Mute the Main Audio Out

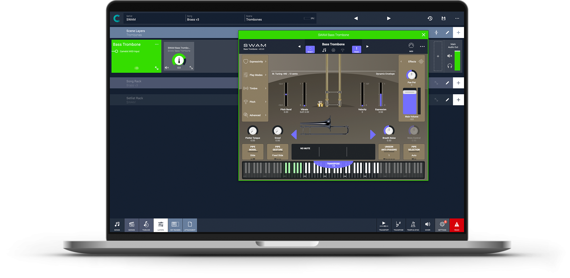[450, 56]
